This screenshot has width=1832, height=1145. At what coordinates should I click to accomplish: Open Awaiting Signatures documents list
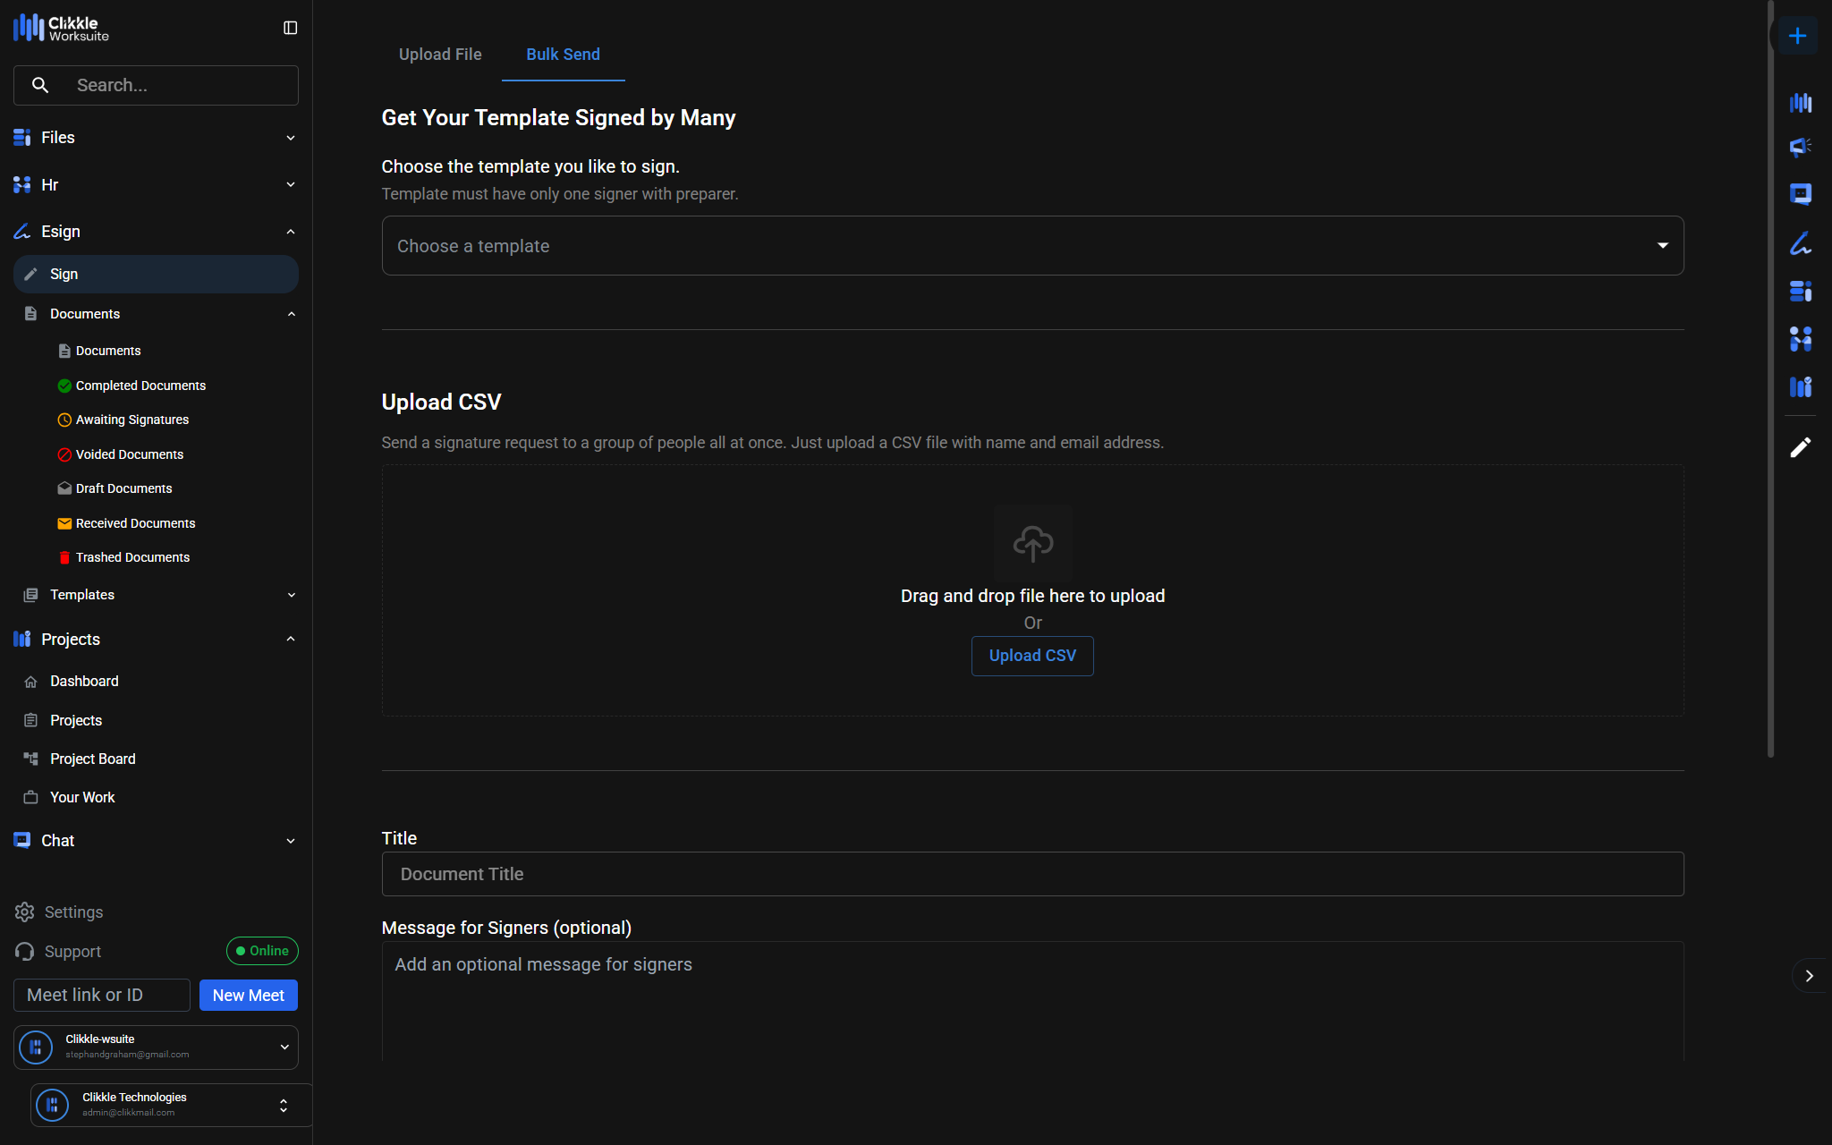point(131,420)
